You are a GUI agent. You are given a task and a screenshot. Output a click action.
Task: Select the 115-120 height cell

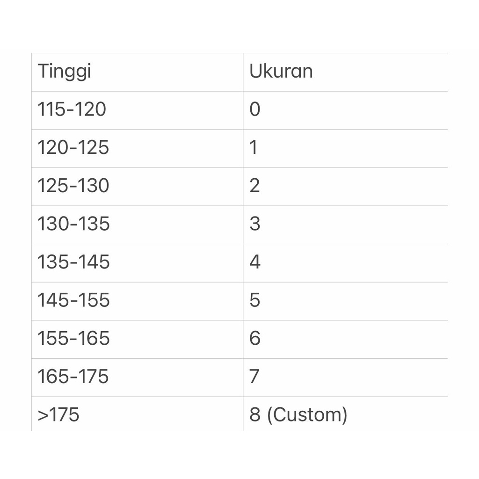[72, 110]
